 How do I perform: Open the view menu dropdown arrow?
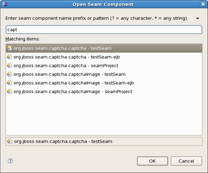[198, 19]
